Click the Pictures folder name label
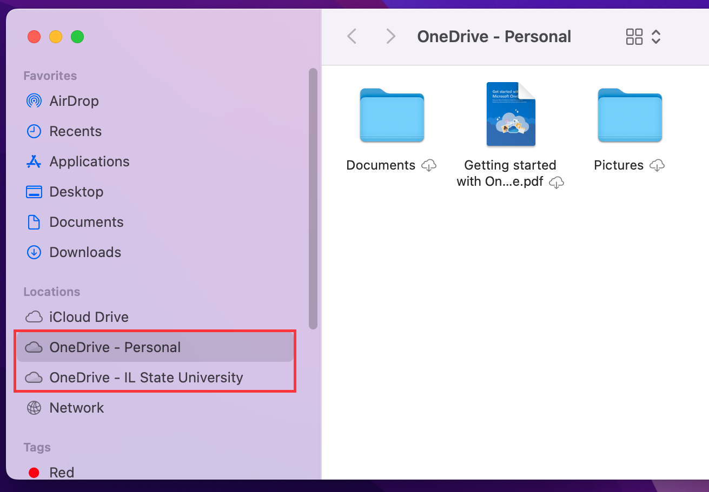The image size is (709, 492). click(x=619, y=165)
